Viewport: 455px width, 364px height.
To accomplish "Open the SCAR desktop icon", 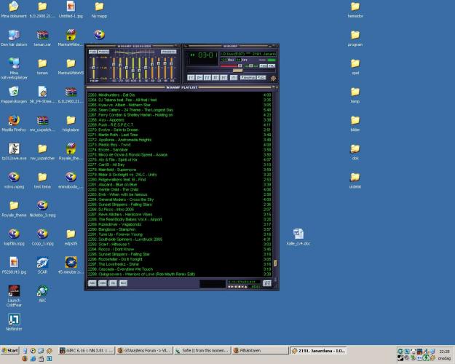I will 42,263.
